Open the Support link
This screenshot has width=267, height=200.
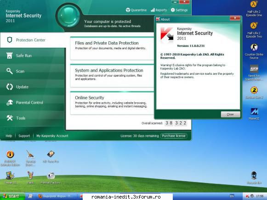(x=24, y=136)
